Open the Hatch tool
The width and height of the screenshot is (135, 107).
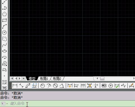pyautogui.click(x=4, y=82)
